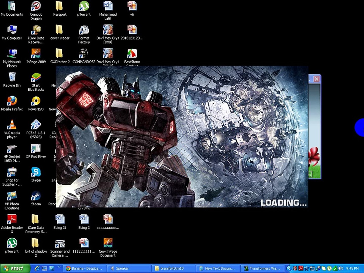Viewport: 364px width, 273px height.
Task: Open the InPage 2009 shortcut
Action: coord(36,56)
